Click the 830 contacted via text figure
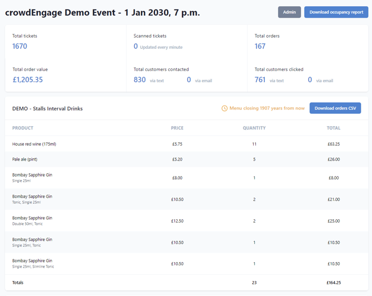This screenshot has width=372, height=296. (x=139, y=80)
